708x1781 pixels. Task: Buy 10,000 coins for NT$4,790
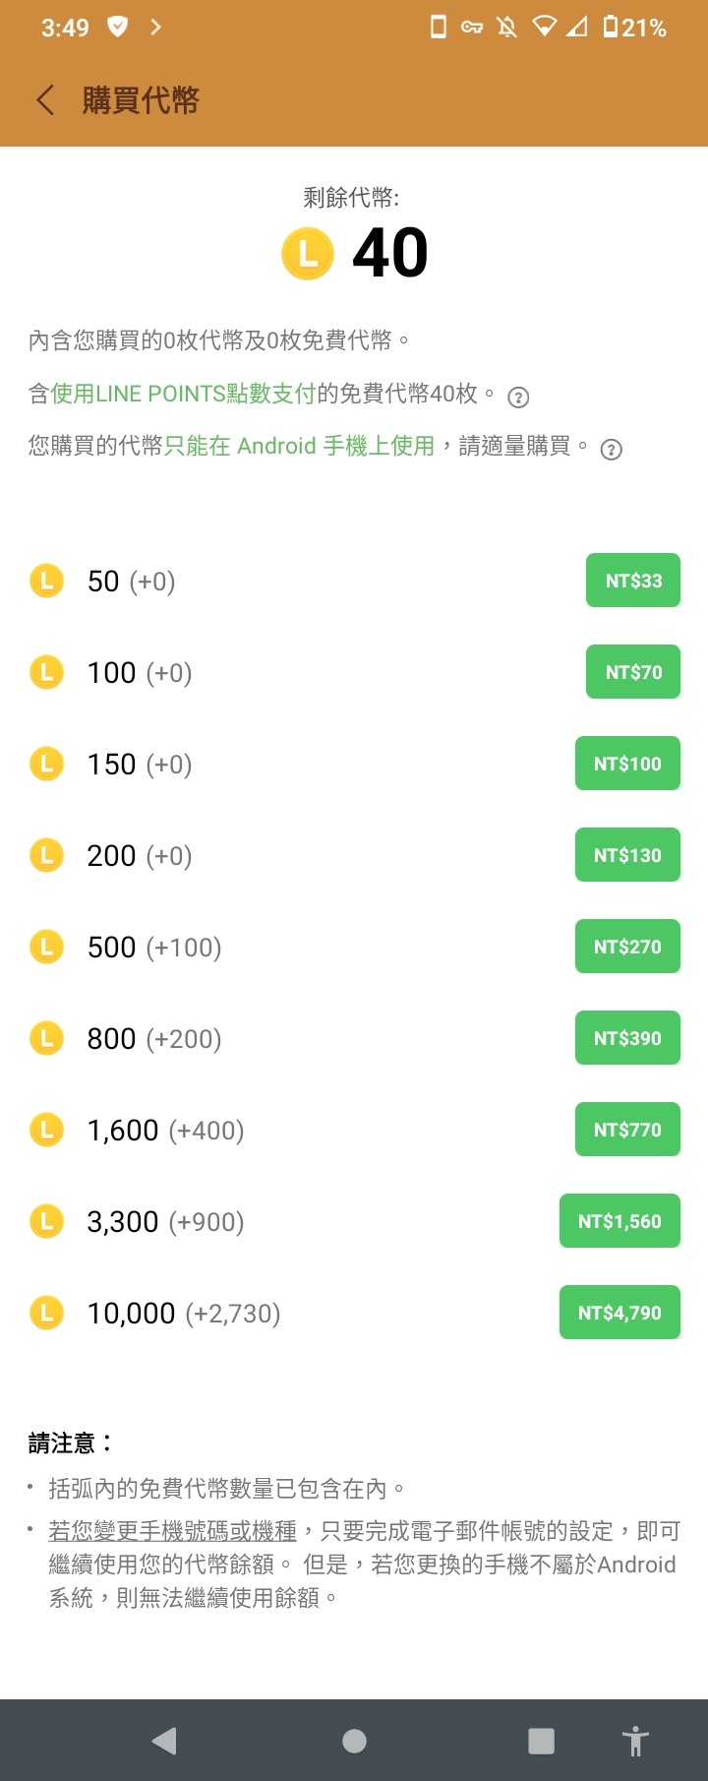click(619, 1313)
